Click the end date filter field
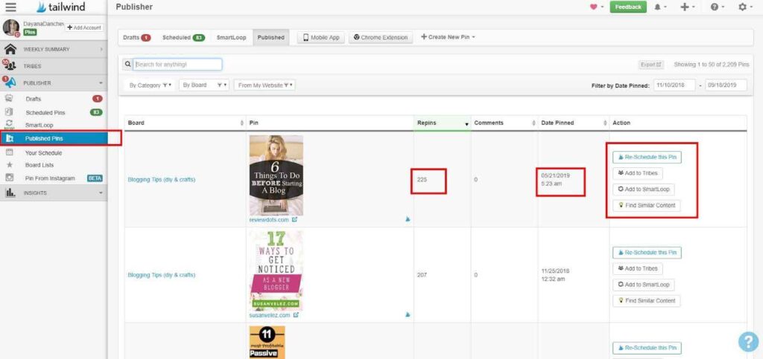 (x=726, y=85)
